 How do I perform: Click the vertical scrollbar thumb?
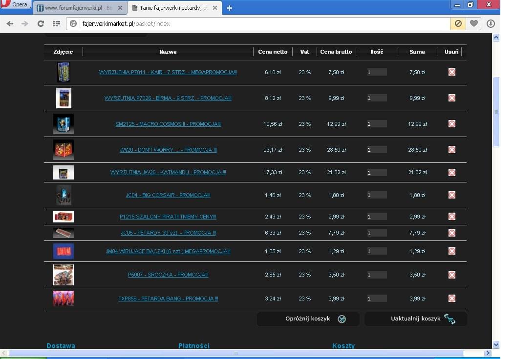[496, 112]
